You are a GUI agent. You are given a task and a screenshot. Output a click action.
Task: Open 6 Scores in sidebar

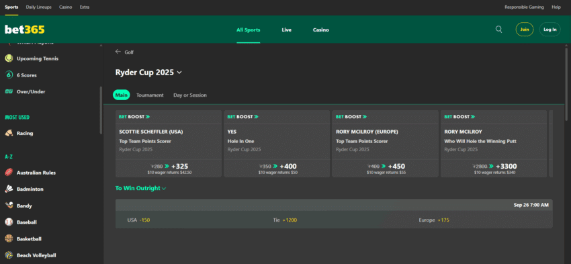[x=27, y=75]
